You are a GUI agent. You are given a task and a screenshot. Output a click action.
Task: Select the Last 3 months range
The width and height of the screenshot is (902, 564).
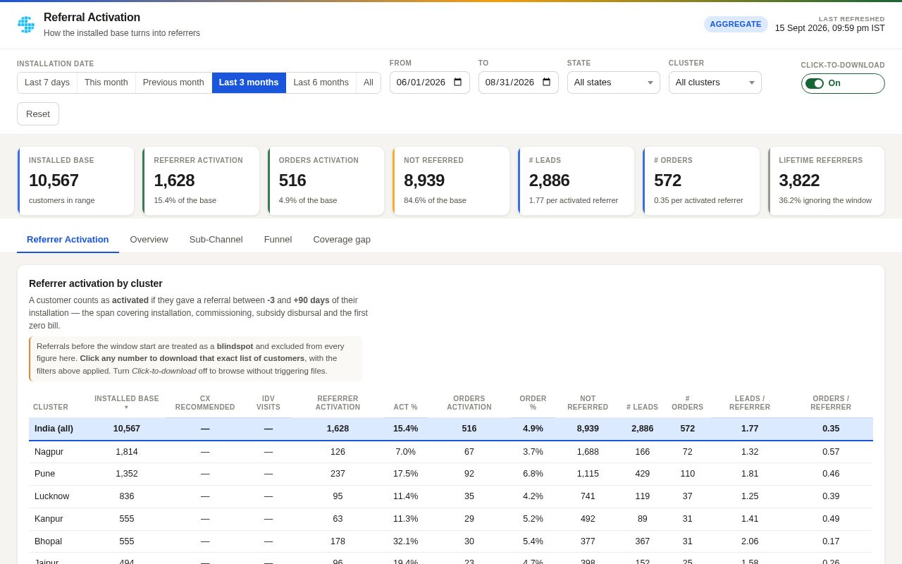pos(249,82)
